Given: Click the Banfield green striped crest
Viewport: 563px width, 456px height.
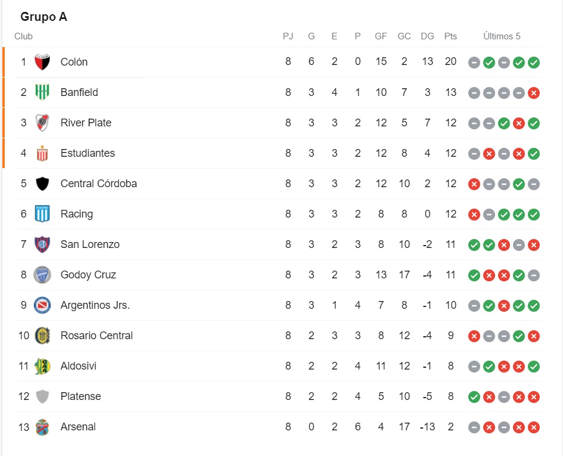Looking at the screenshot, I should click(x=42, y=92).
